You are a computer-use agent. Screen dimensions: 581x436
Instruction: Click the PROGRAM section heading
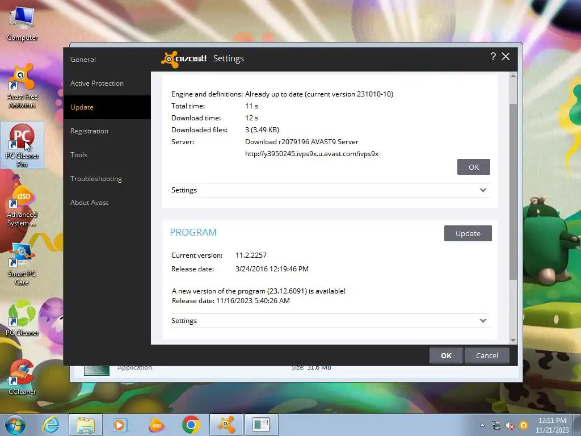(x=193, y=232)
